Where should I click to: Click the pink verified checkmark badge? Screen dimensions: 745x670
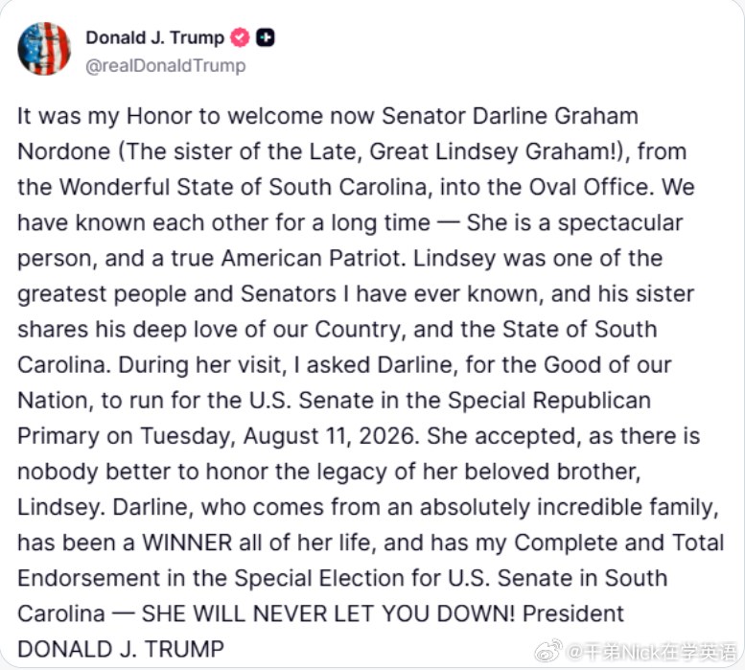240,37
